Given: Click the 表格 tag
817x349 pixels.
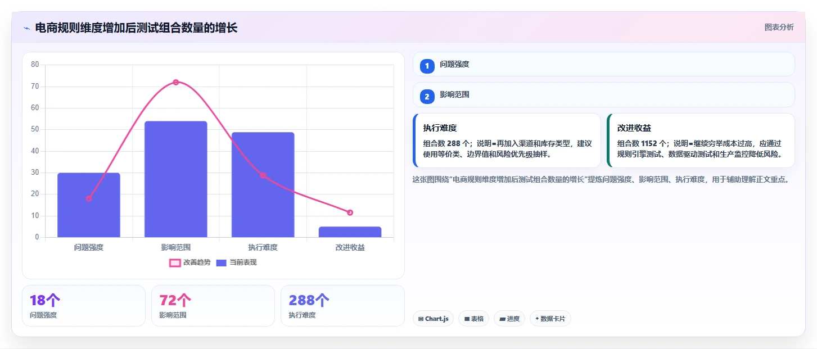Looking at the screenshot, I should (474, 319).
